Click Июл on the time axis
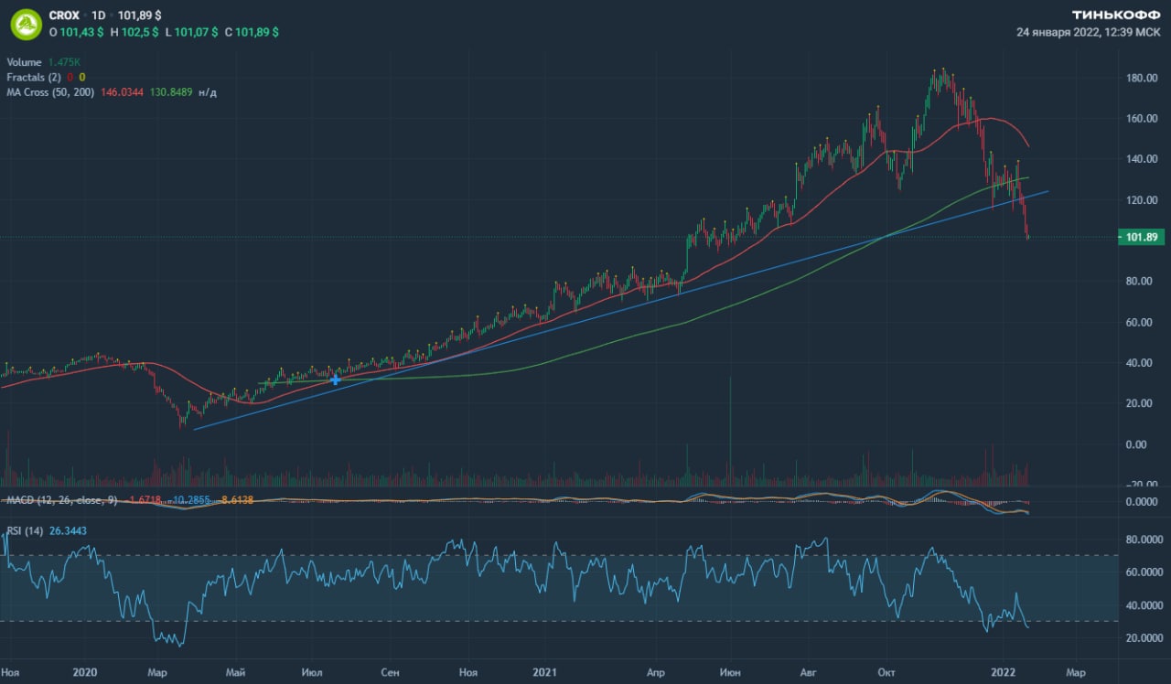 pyautogui.click(x=312, y=672)
